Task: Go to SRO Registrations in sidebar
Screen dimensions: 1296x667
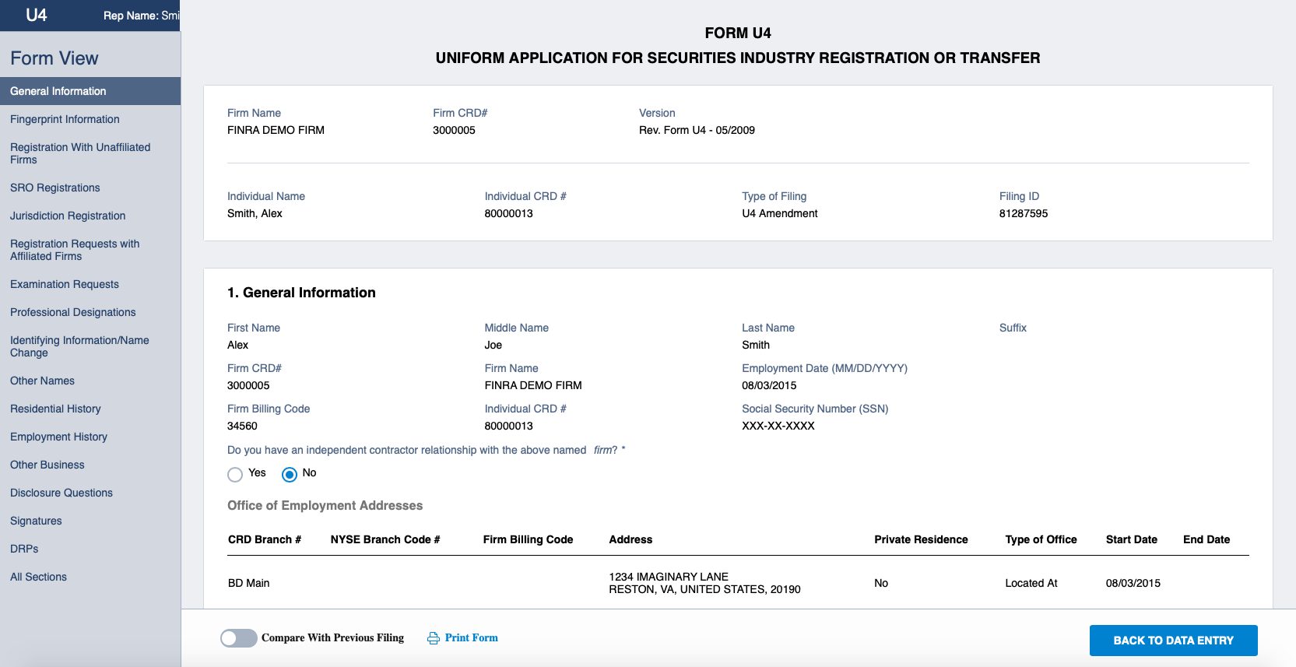Action: click(55, 188)
